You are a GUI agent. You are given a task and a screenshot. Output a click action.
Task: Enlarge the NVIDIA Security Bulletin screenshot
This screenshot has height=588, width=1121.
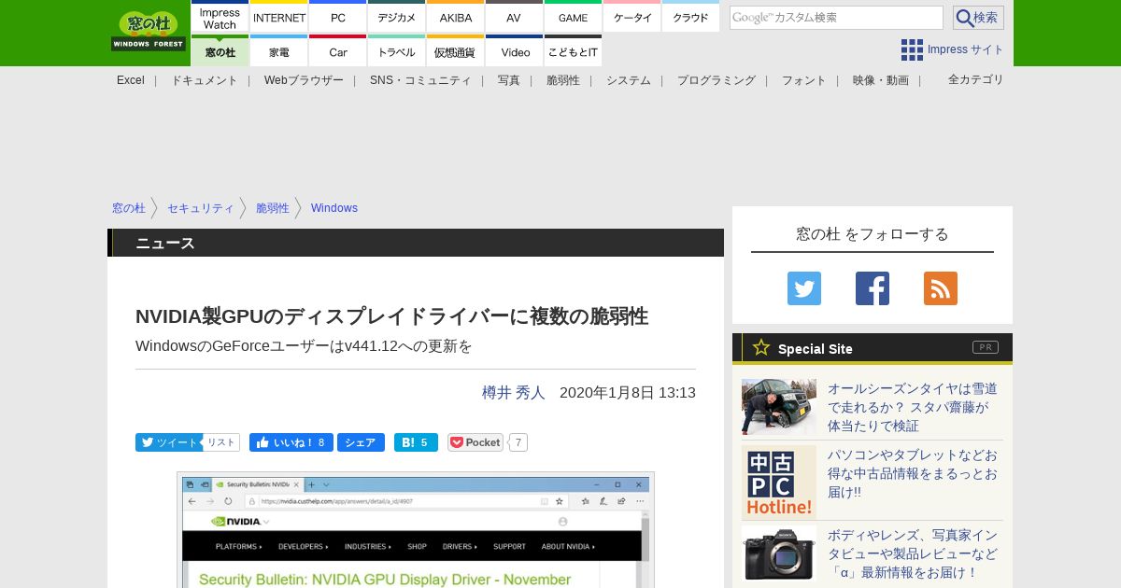416,530
